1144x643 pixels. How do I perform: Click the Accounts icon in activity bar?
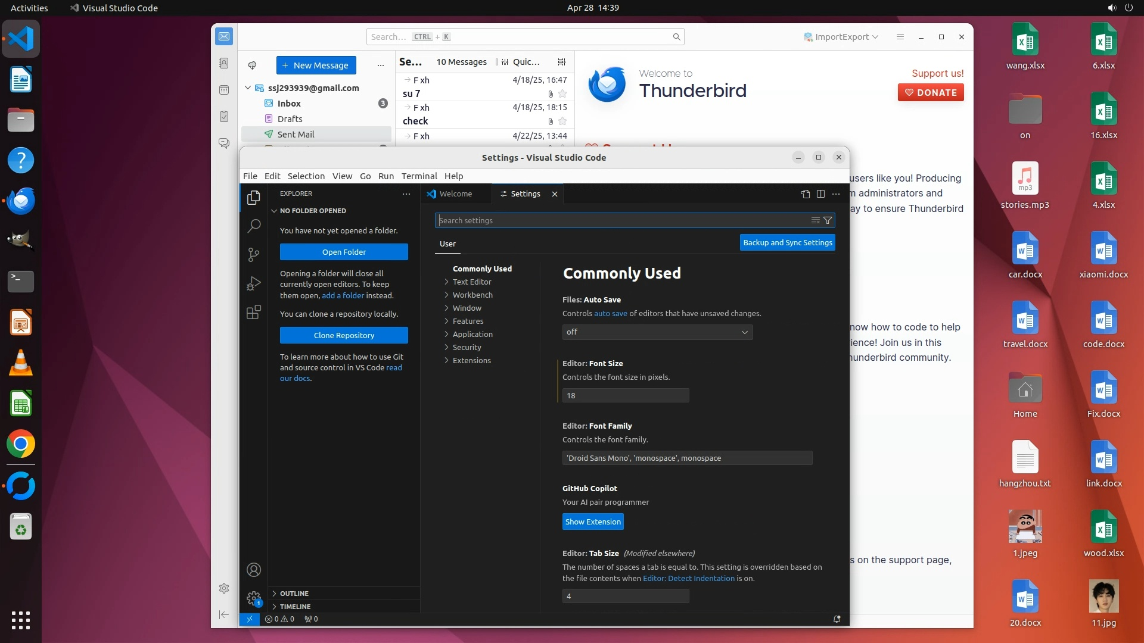(254, 570)
